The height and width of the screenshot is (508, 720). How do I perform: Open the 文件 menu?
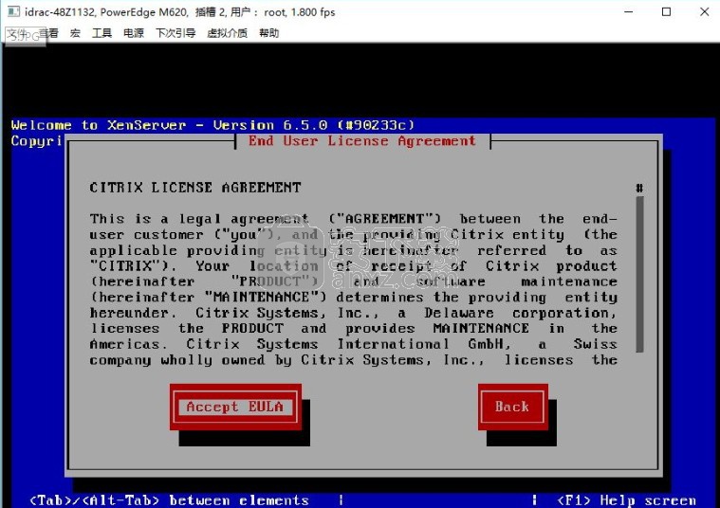point(17,33)
